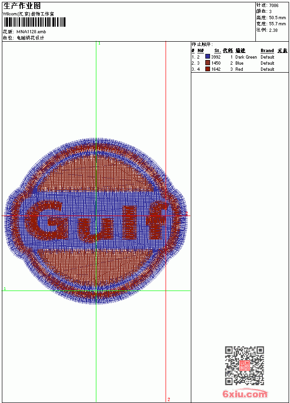Click the green marker 1 on left horizontal guide
This screenshot has width=290, height=403.
point(5,289)
